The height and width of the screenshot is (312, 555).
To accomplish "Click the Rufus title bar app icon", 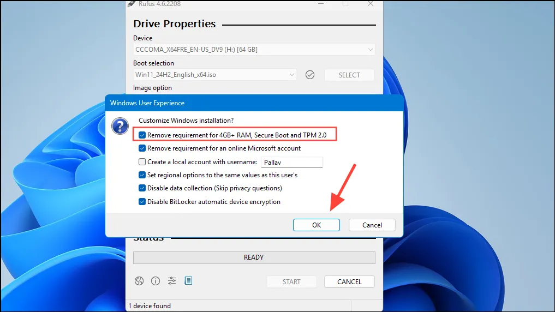I will point(132,3).
